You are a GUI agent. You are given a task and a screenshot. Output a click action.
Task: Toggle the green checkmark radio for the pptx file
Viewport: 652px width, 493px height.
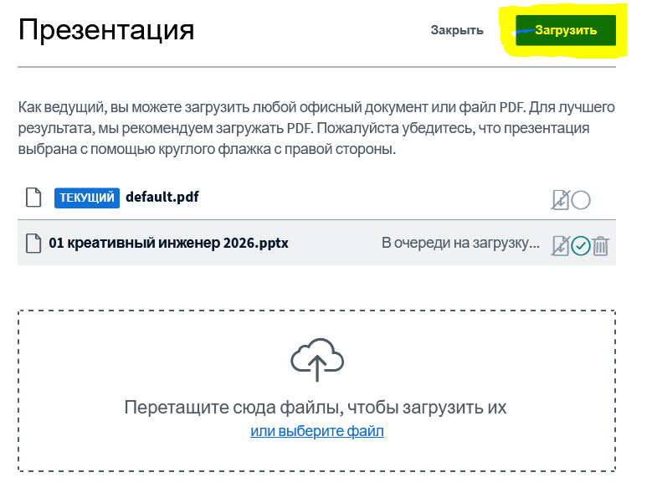pos(581,246)
